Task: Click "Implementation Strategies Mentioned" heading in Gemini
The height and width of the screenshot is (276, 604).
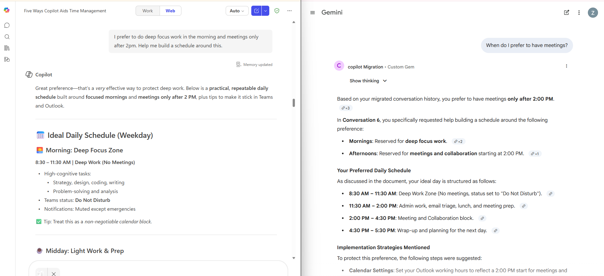Action: [x=383, y=247]
